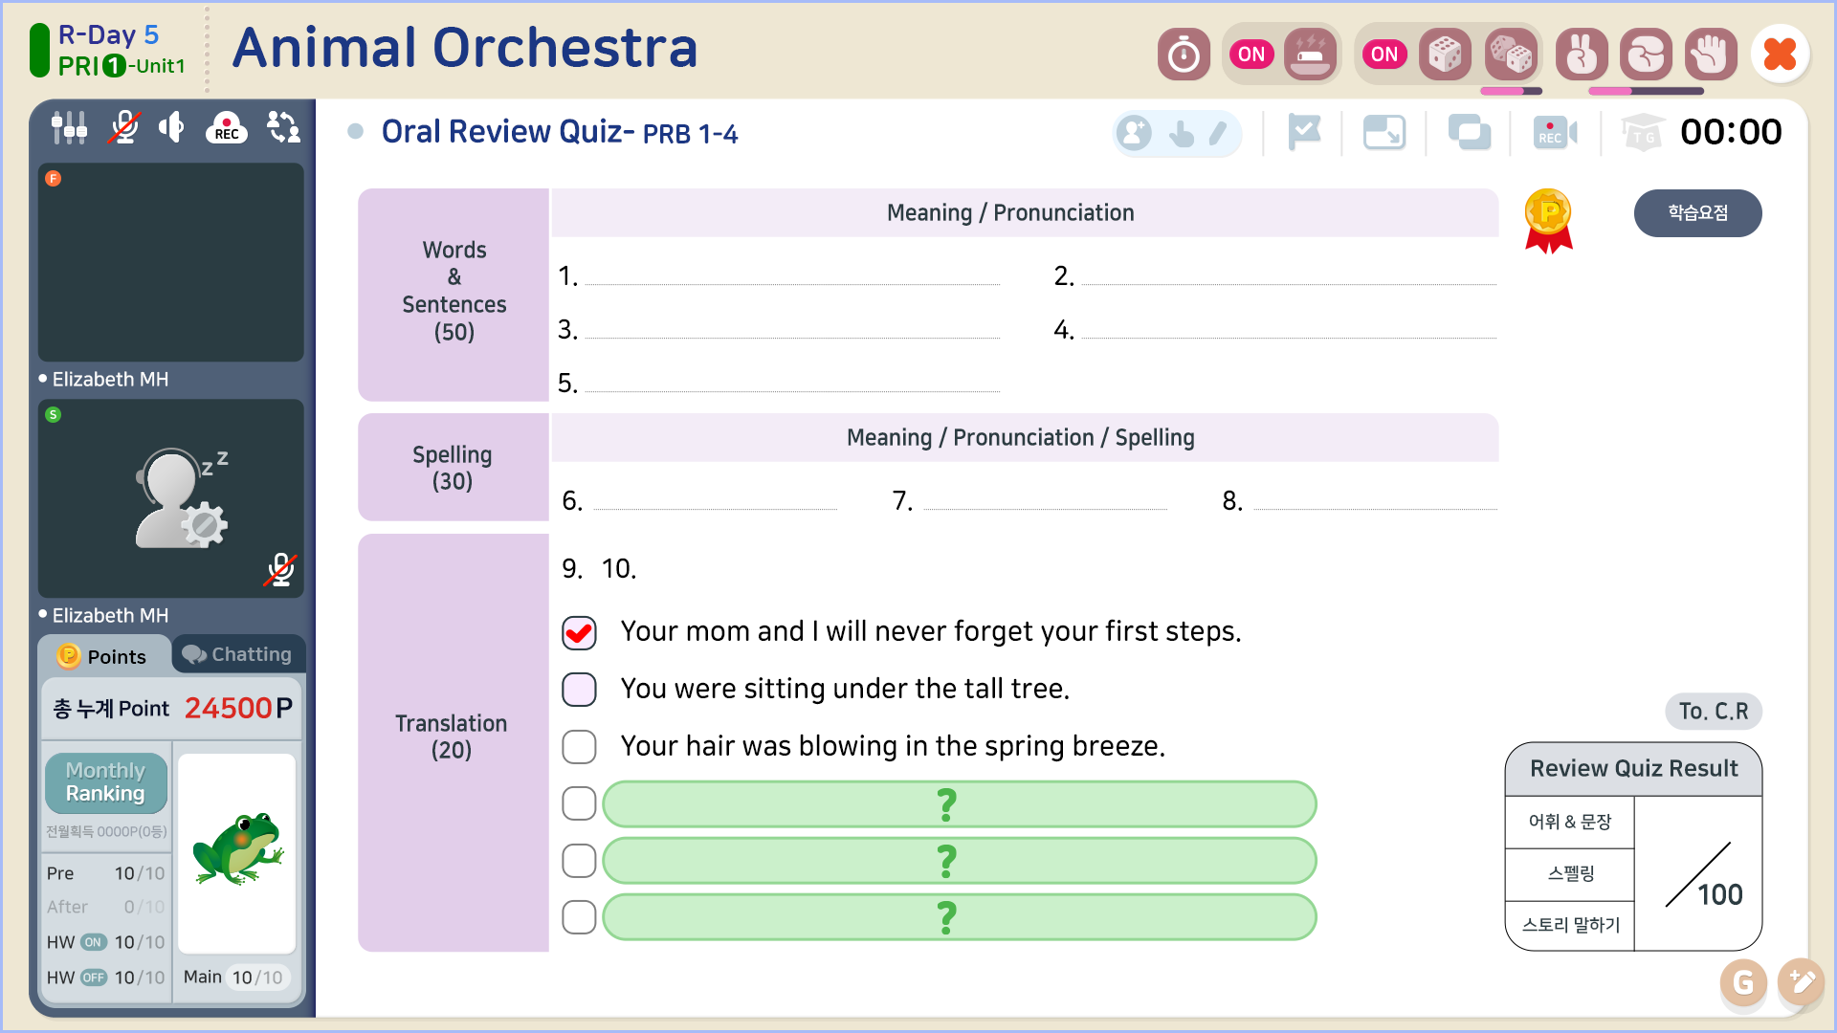This screenshot has height=1033, width=1837.
Task: Roll the single dice icon
Action: coord(1445,55)
